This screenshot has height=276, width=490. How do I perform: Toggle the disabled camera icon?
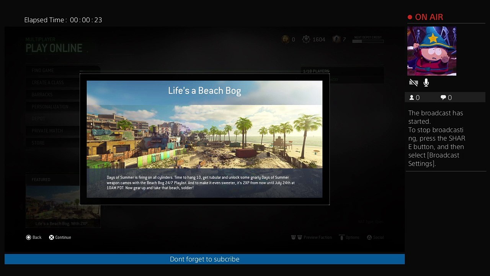point(413,82)
